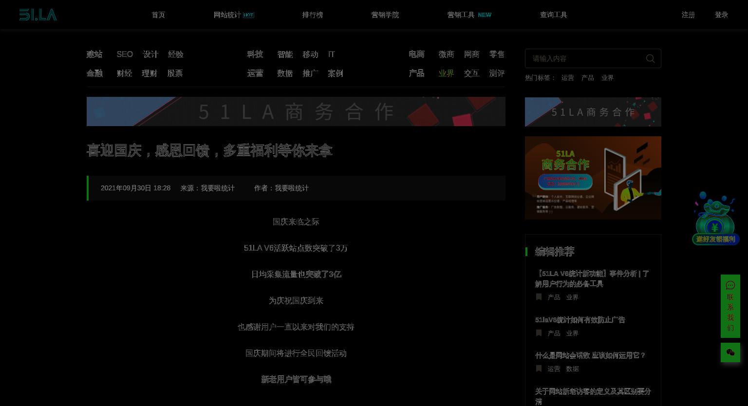This screenshot has width=748, height=406.
Task: Click 业界 tag under 事件分析 article
Action: (572, 297)
